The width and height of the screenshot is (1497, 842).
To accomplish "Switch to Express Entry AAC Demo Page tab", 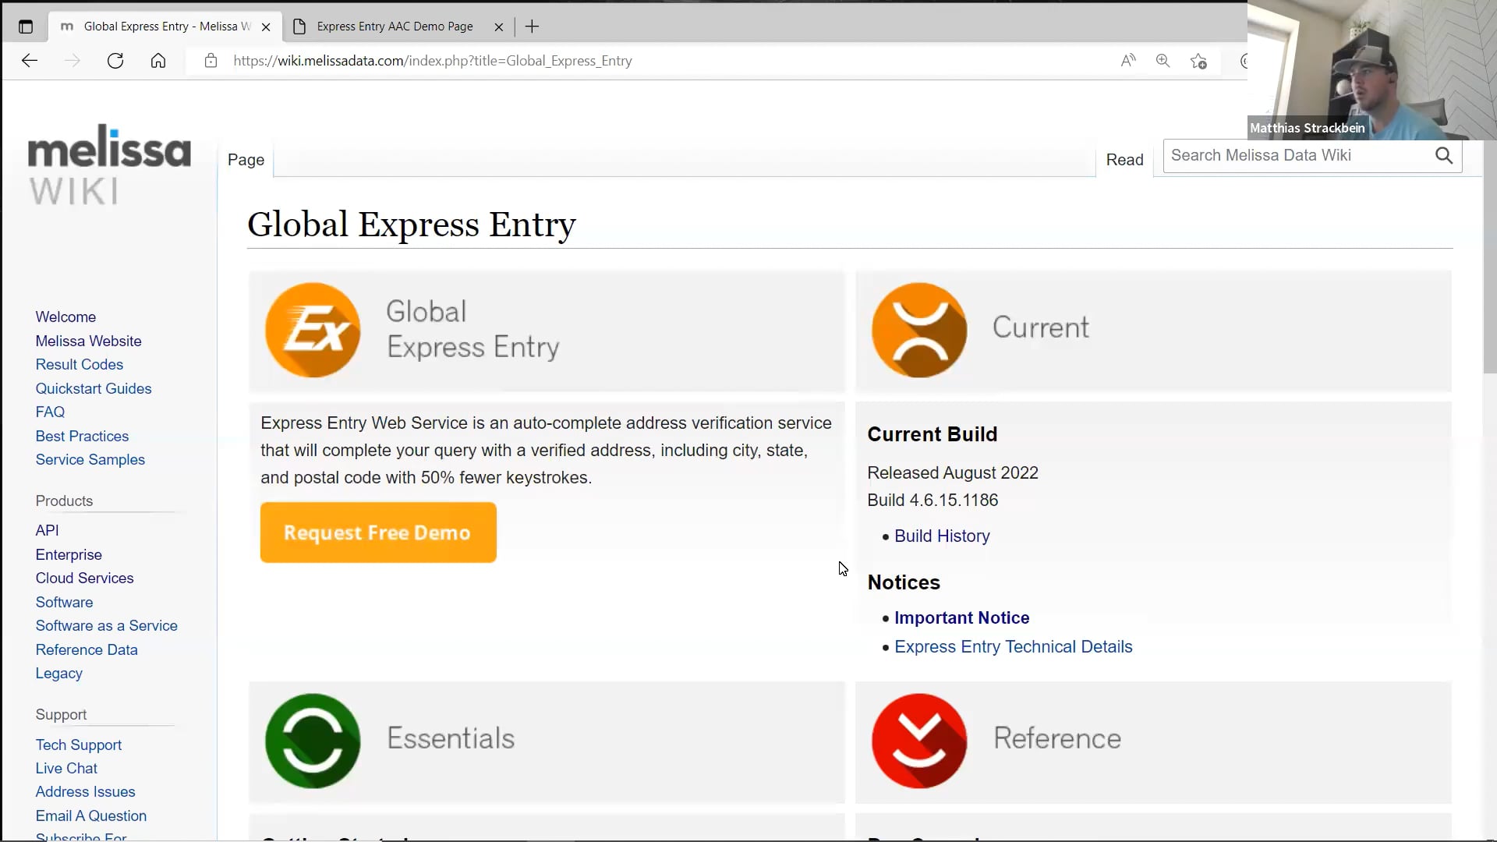I will pyautogui.click(x=395, y=27).
